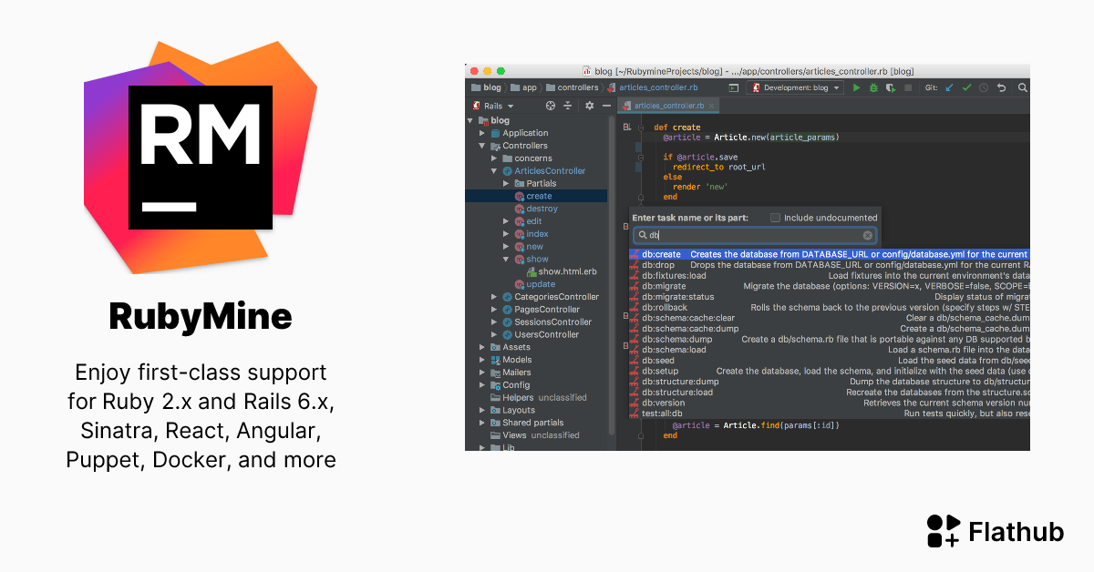Viewport: 1094px width, 572px height.
Task: Run the project with the green Run icon
Action: tap(856, 87)
